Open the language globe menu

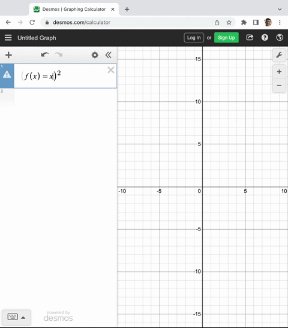click(280, 38)
